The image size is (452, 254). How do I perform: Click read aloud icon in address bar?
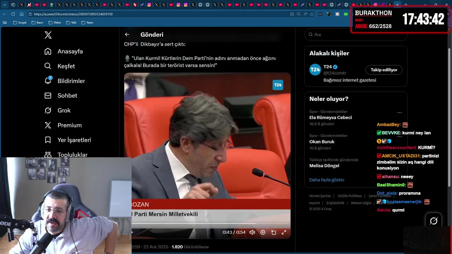point(305,14)
